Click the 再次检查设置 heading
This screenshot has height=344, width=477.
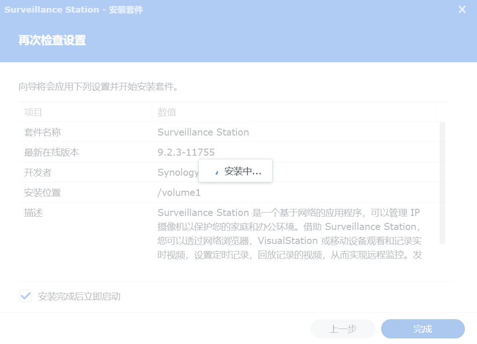[52, 40]
